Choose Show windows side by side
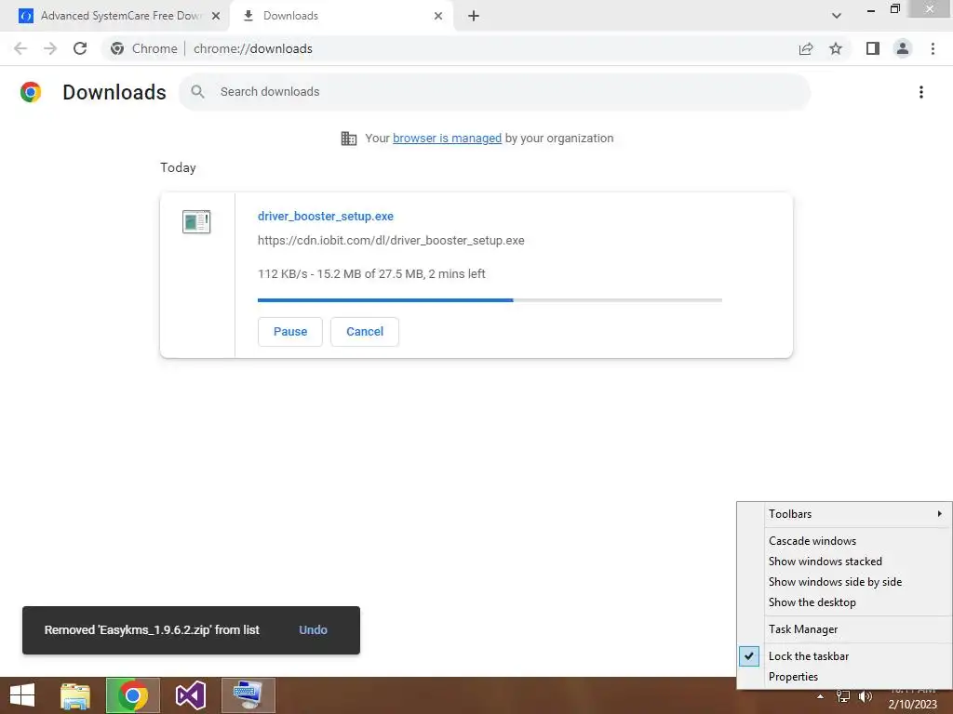 [x=835, y=582]
